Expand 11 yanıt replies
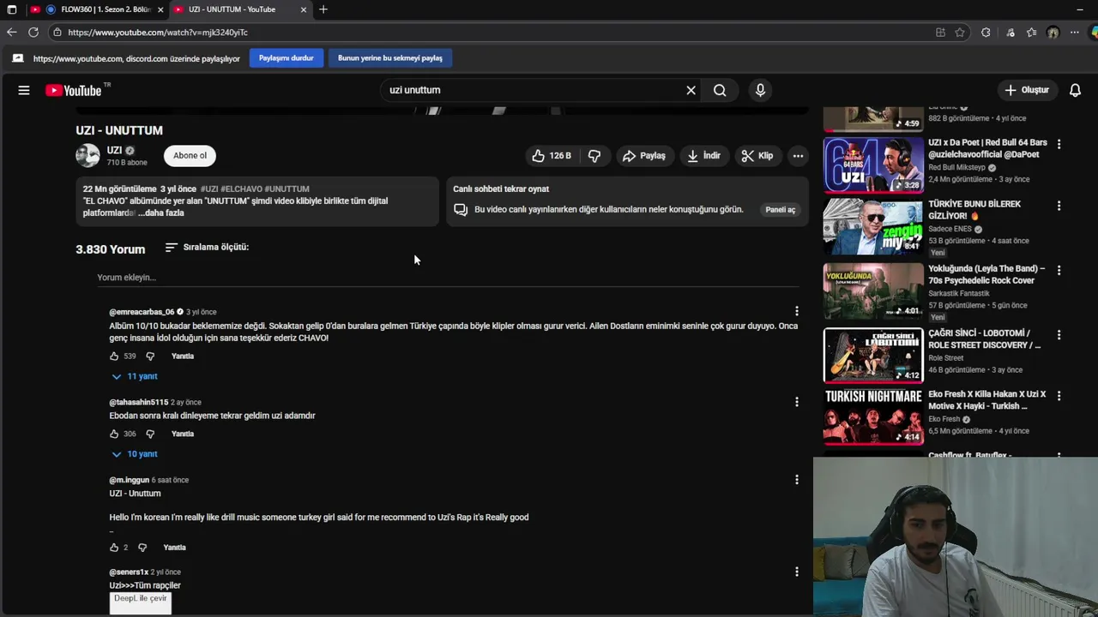This screenshot has width=1098, height=617. [135, 376]
